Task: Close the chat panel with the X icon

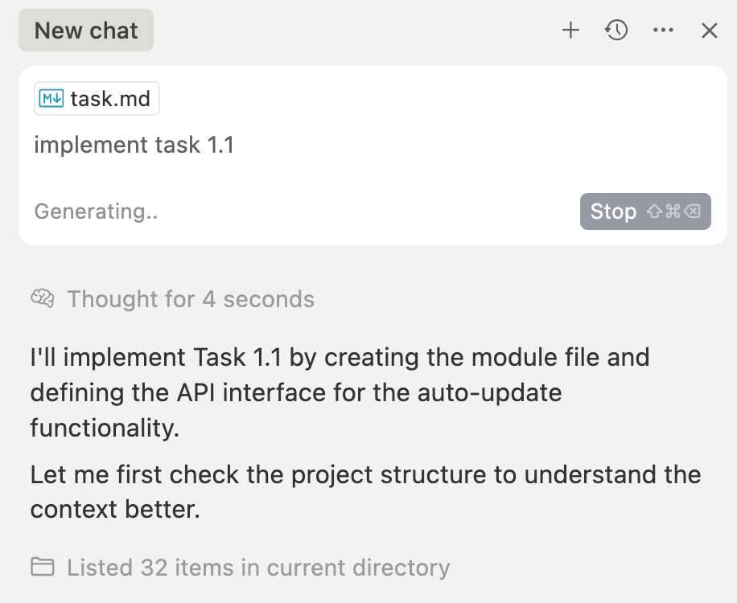Action: coord(709,31)
